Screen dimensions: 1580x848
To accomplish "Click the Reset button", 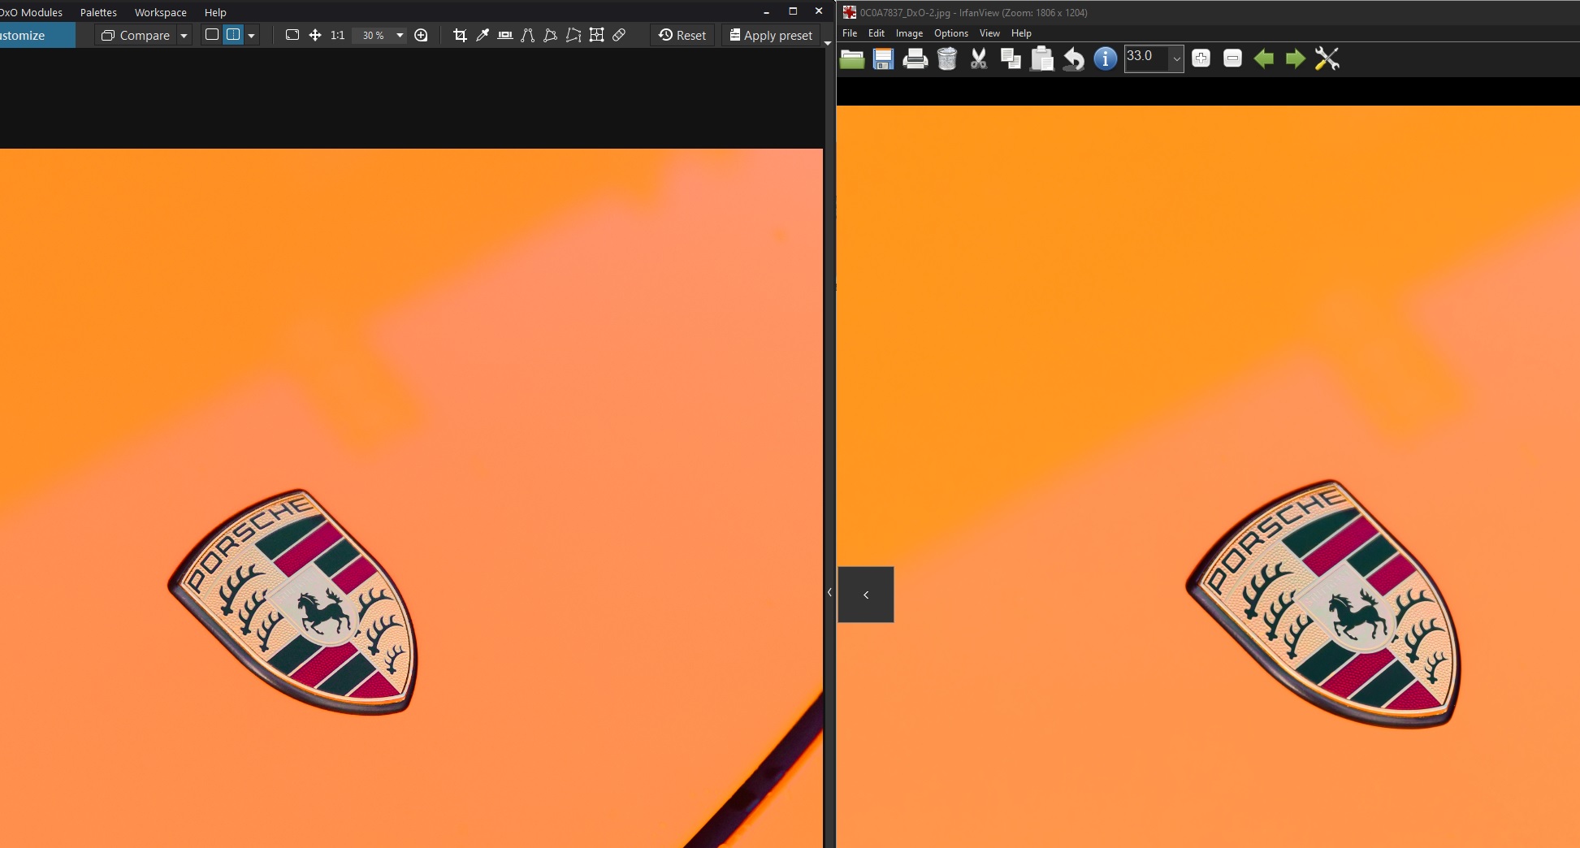I will coord(682,35).
